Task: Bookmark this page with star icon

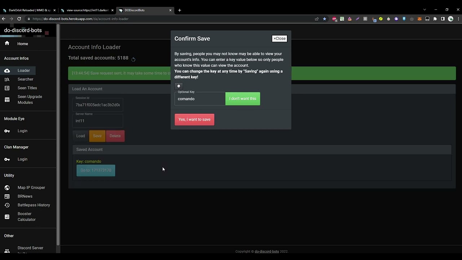Action: [324, 19]
